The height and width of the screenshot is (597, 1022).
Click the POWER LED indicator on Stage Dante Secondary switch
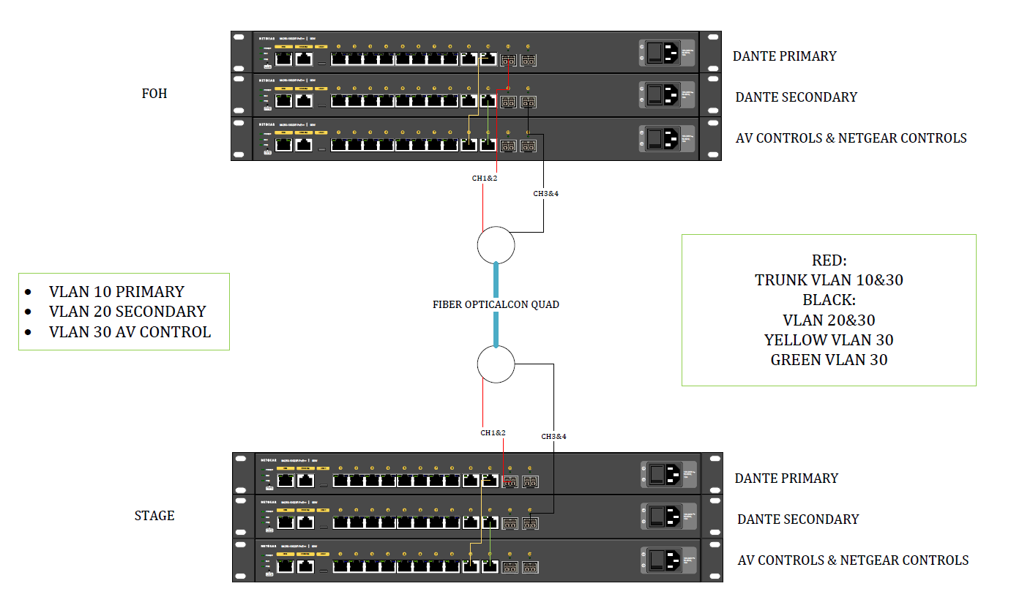(264, 511)
